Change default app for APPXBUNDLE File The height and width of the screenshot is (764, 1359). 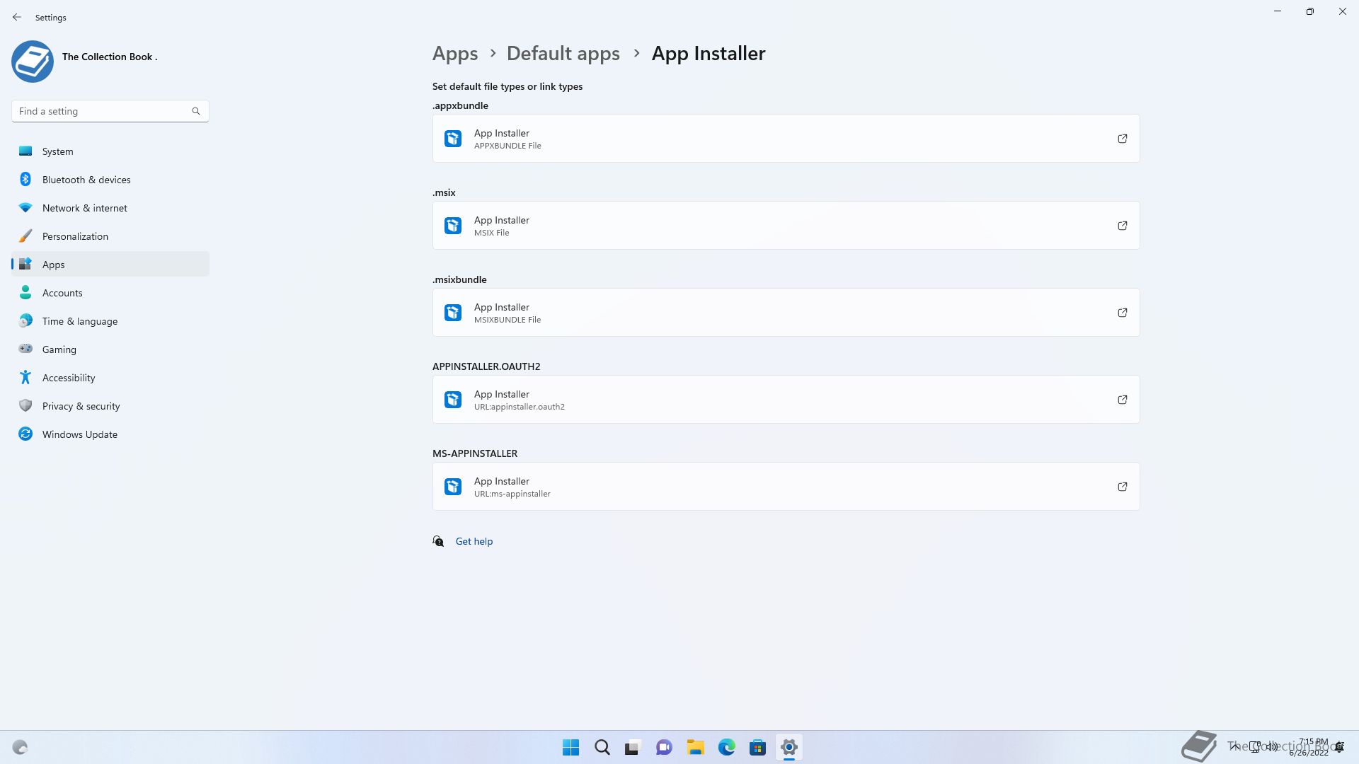[x=786, y=139]
